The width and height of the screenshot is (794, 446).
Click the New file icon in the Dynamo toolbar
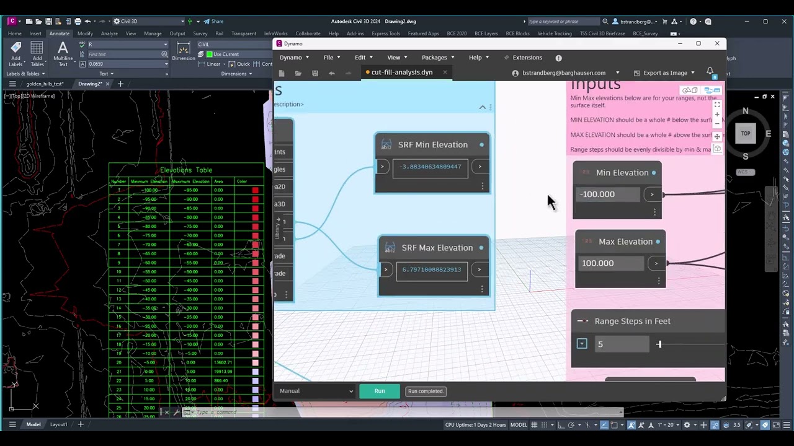point(282,73)
